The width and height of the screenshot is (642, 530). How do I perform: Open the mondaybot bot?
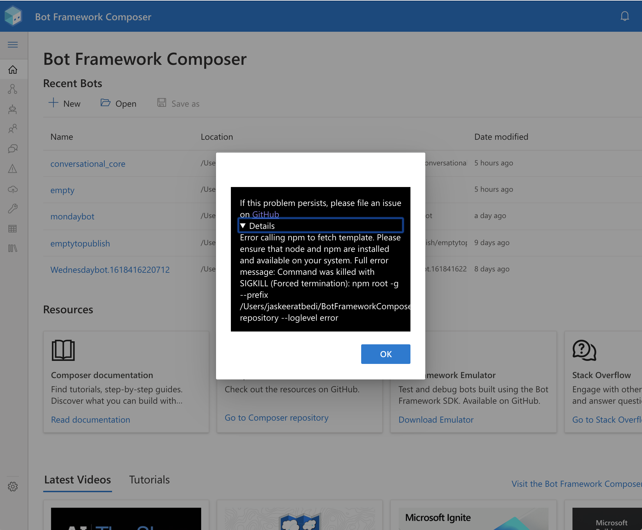coord(72,216)
